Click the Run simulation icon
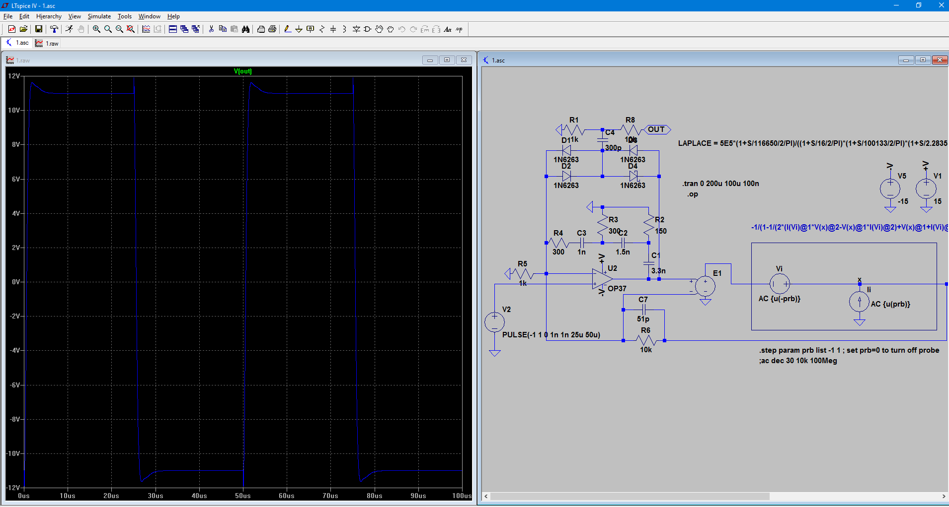The height and width of the screenshot is (507, 949). [69, 29]
